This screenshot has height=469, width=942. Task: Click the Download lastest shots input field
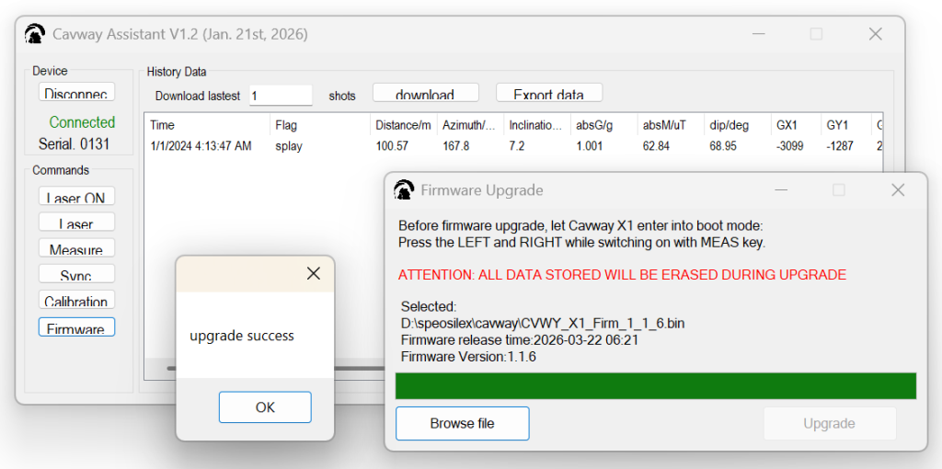click(x=280, y=96)
